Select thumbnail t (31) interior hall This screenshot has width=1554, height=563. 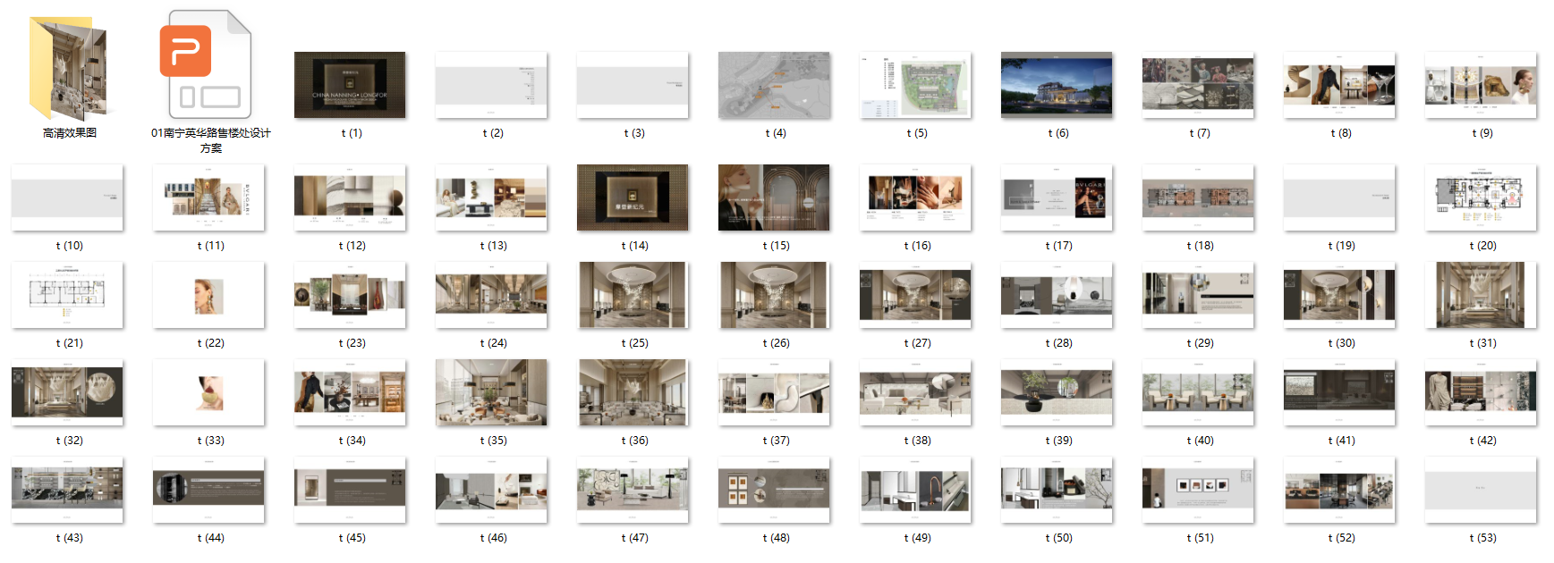tap(1481, 295)
